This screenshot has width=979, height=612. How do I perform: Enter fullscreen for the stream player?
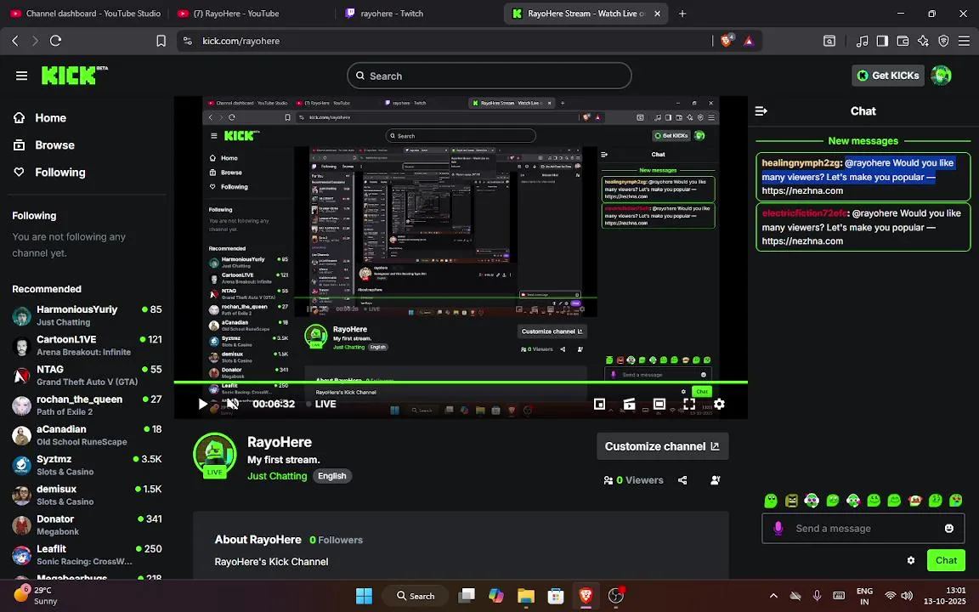(689, 404)
